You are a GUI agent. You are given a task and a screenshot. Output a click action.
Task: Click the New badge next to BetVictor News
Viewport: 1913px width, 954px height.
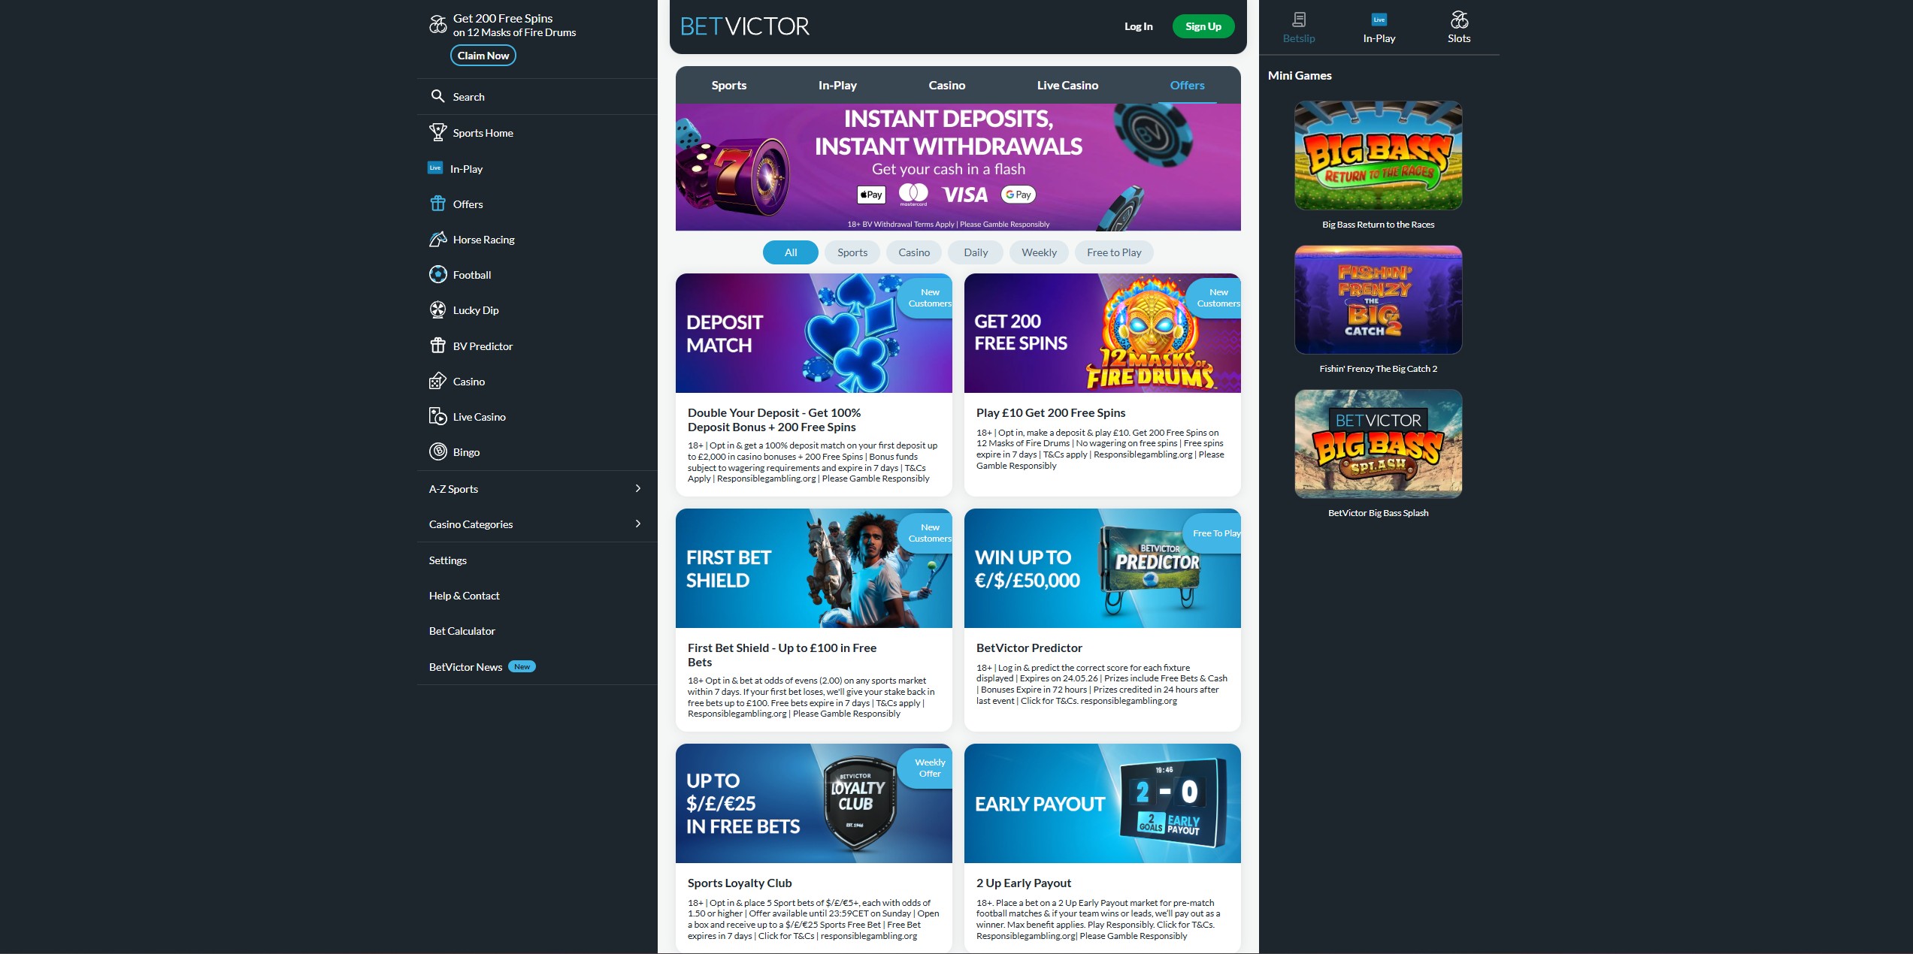(x=522, y=666)
